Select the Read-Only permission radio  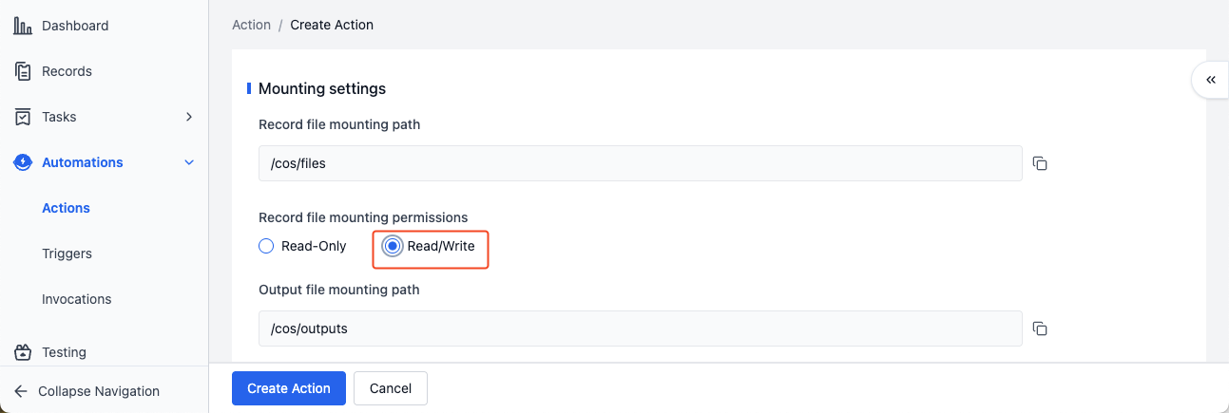pos(266,246)
